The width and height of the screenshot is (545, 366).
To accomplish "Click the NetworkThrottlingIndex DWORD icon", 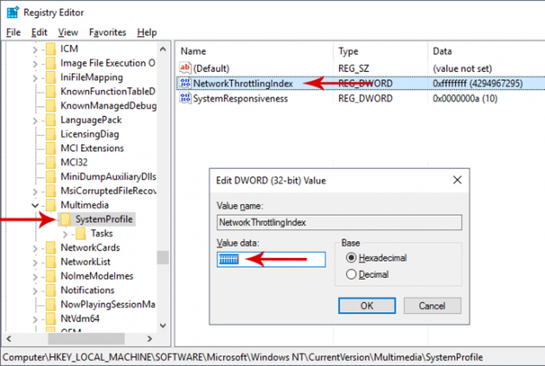I will [185, 83].
